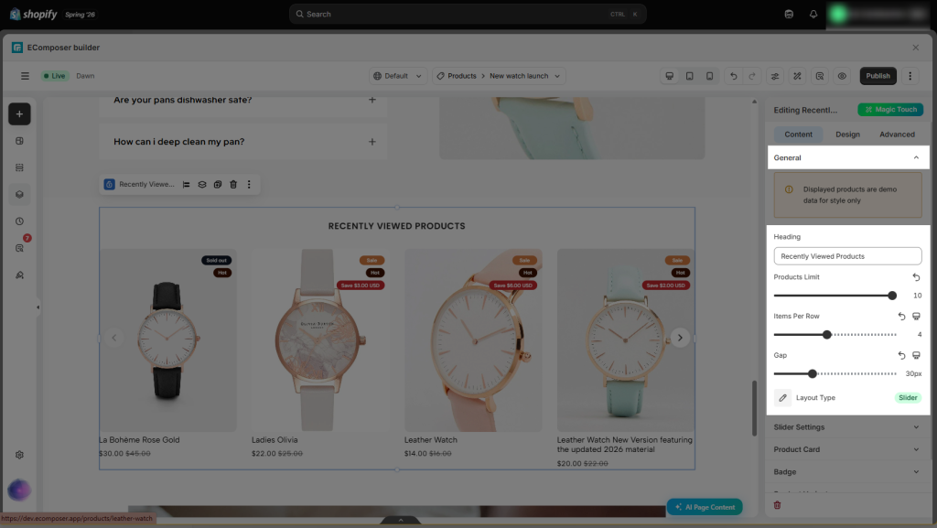Click the Publish button

coord(878,76)
